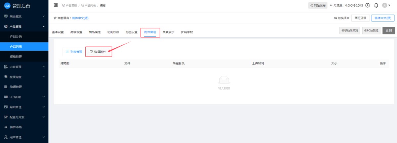The height and width of the screenshot is (143, 397).
Task: Click the 移动站预览 preview button
Action: click(x=350, y=30)
